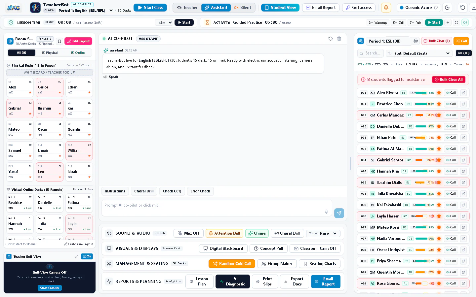
Task: Toggle Classroom Cam: Off
Action: pyautogui.click(x=315, y=248)
